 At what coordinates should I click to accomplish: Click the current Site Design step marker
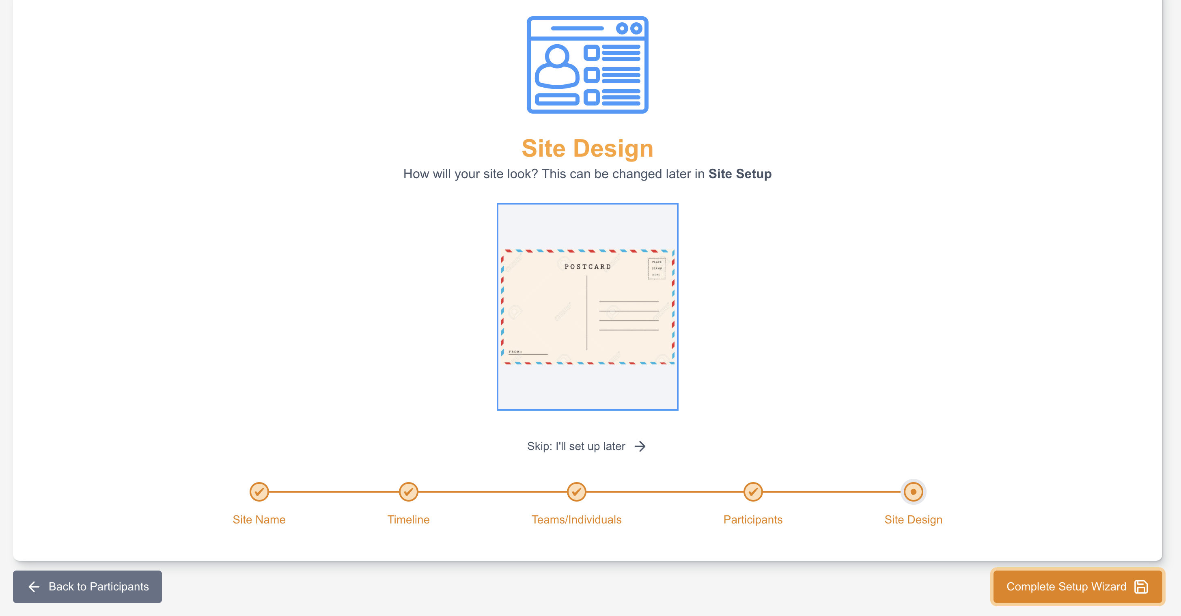pyautogui.click(x=913, y=492)
